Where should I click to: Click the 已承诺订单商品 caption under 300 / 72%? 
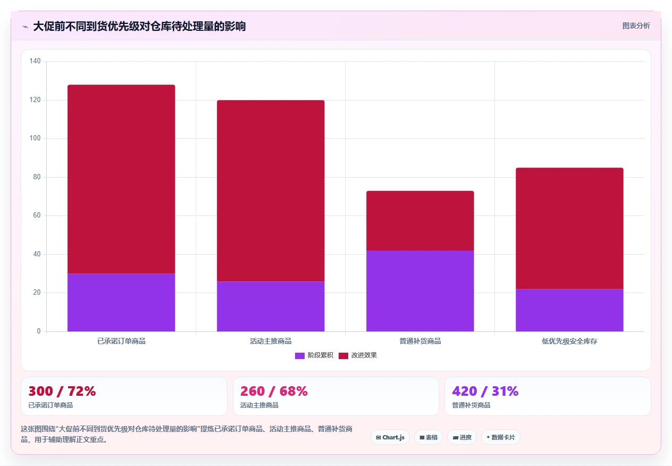[51, 405]
